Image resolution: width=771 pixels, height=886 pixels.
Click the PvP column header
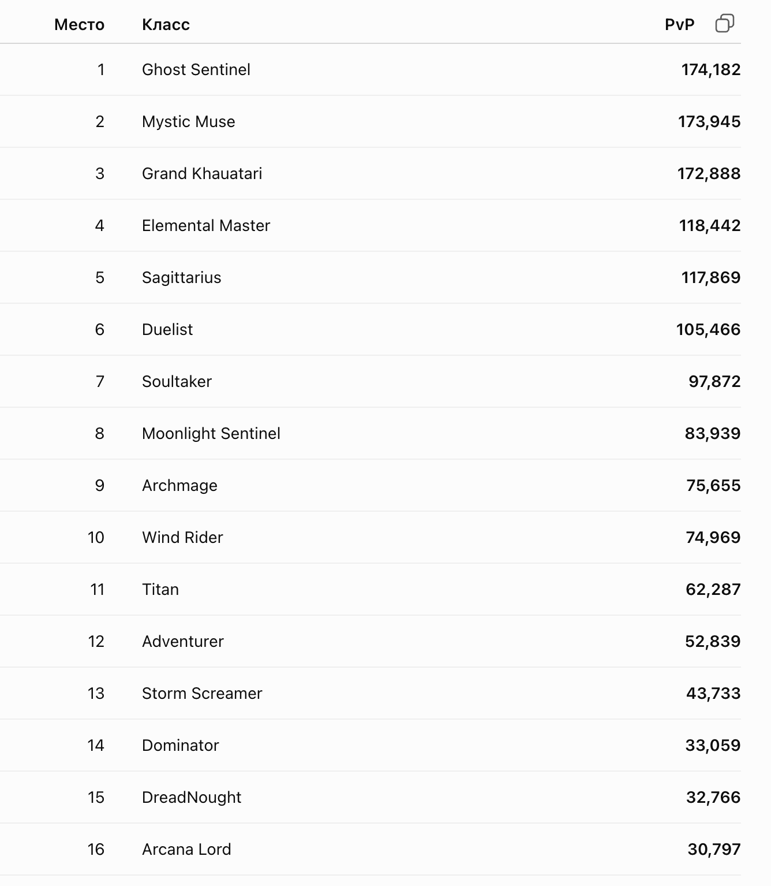coord(679,24)
